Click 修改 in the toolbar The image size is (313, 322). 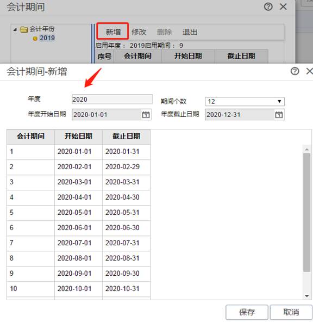click(139, 32)
